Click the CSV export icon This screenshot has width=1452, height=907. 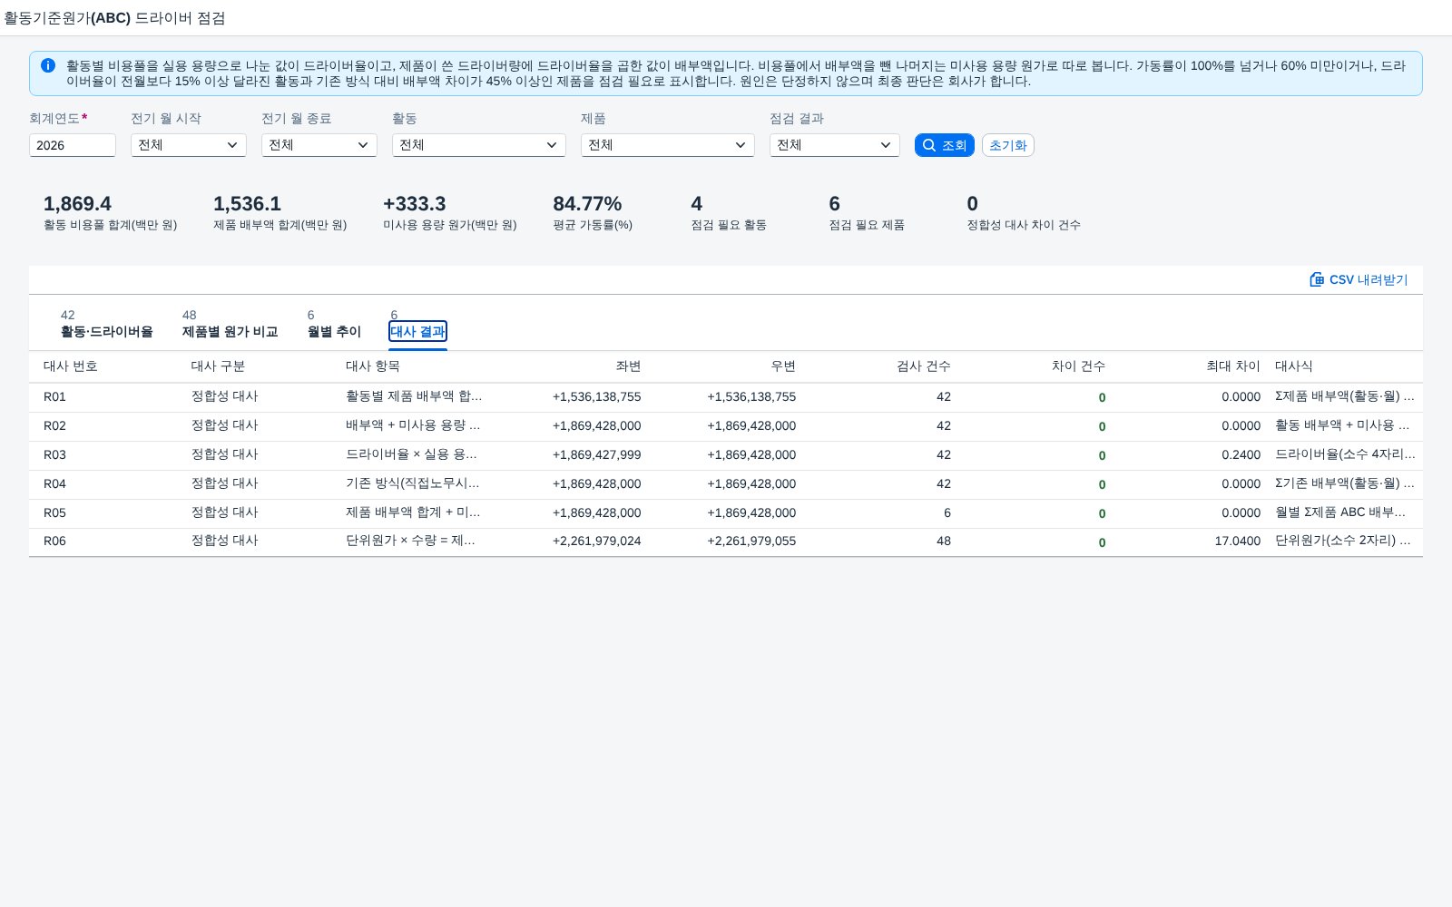point(1317,279)
